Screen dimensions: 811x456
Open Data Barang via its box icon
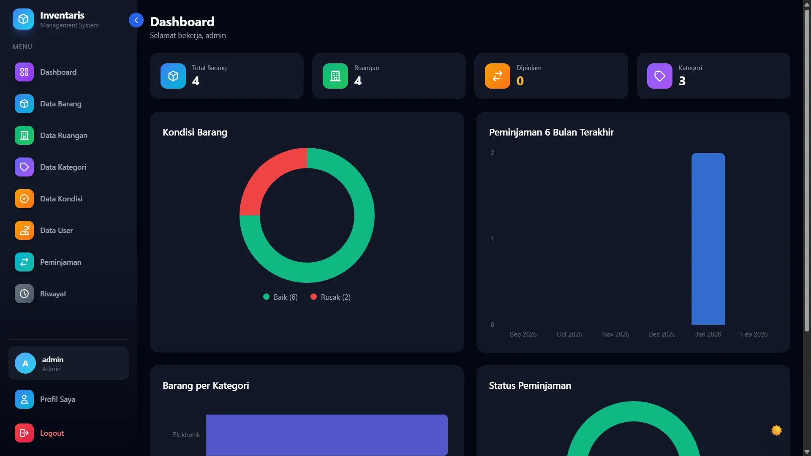24,104
